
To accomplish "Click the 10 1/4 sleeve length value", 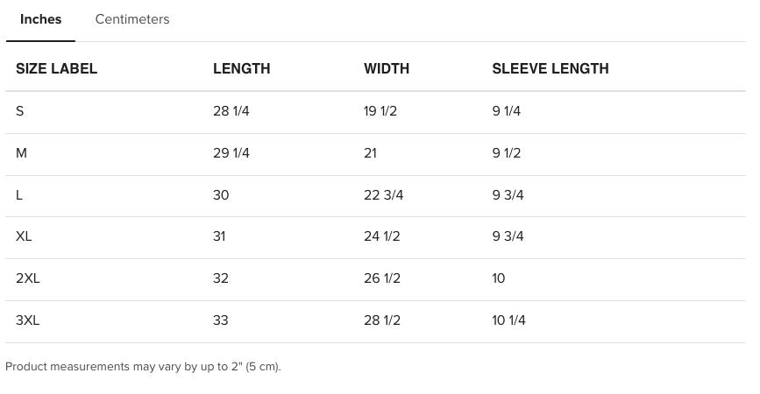I will [508, 320].
